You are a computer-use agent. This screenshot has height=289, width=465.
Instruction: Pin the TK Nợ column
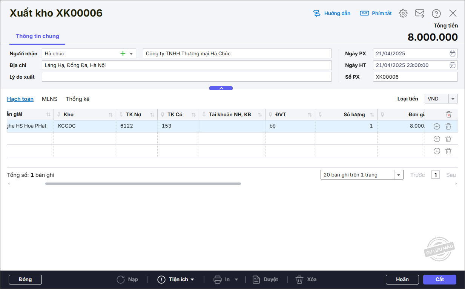(x=121, y=115)
